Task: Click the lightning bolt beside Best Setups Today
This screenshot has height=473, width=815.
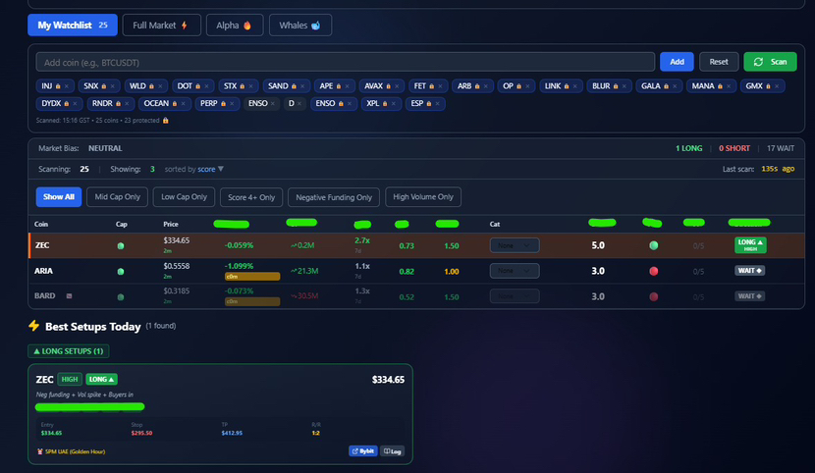Action: tap(33, 326)
